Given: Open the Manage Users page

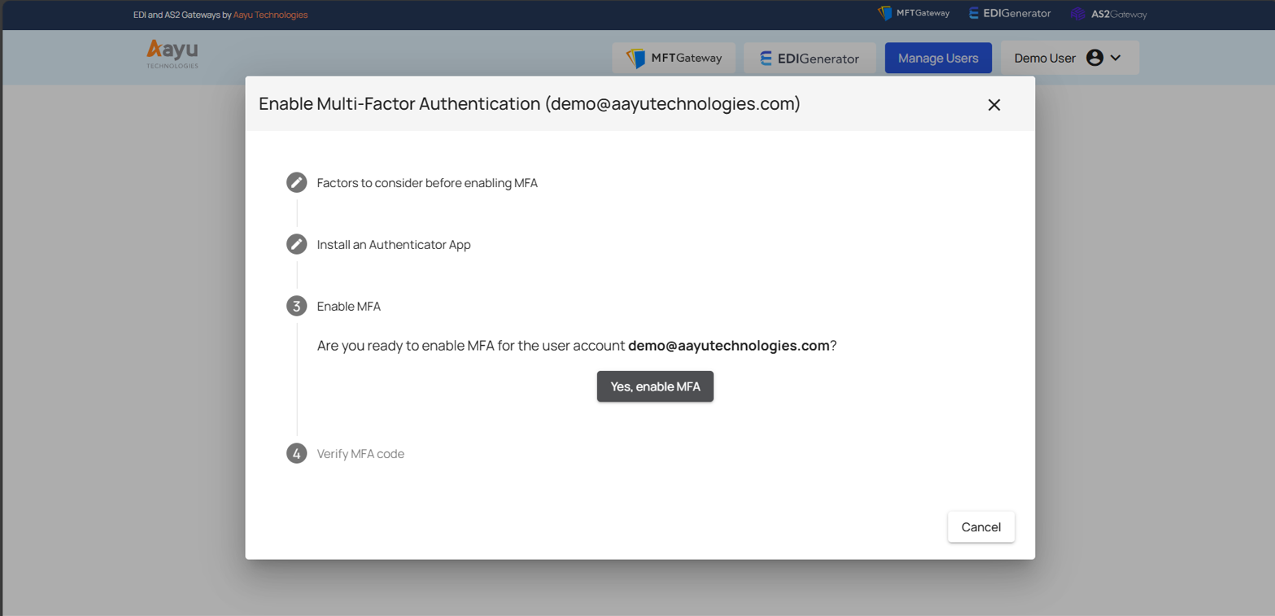Looking at the screenshot, I should pyautogui.click(x=938, y=58).
